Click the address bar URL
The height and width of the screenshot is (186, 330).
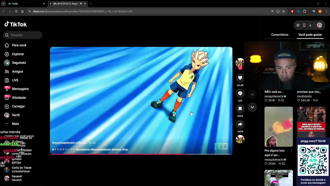coord(82,11)
